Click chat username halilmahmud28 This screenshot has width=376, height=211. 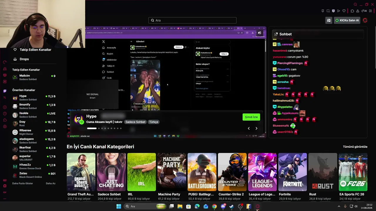pyautogui.click(x=283, y=101)
